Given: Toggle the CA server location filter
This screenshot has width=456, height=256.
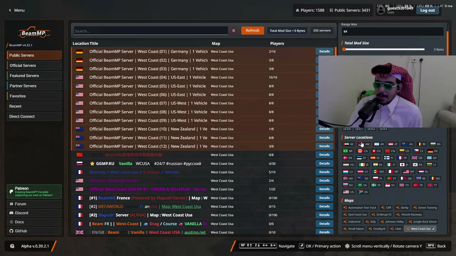Looking at the screenshot, I should 363,151.
